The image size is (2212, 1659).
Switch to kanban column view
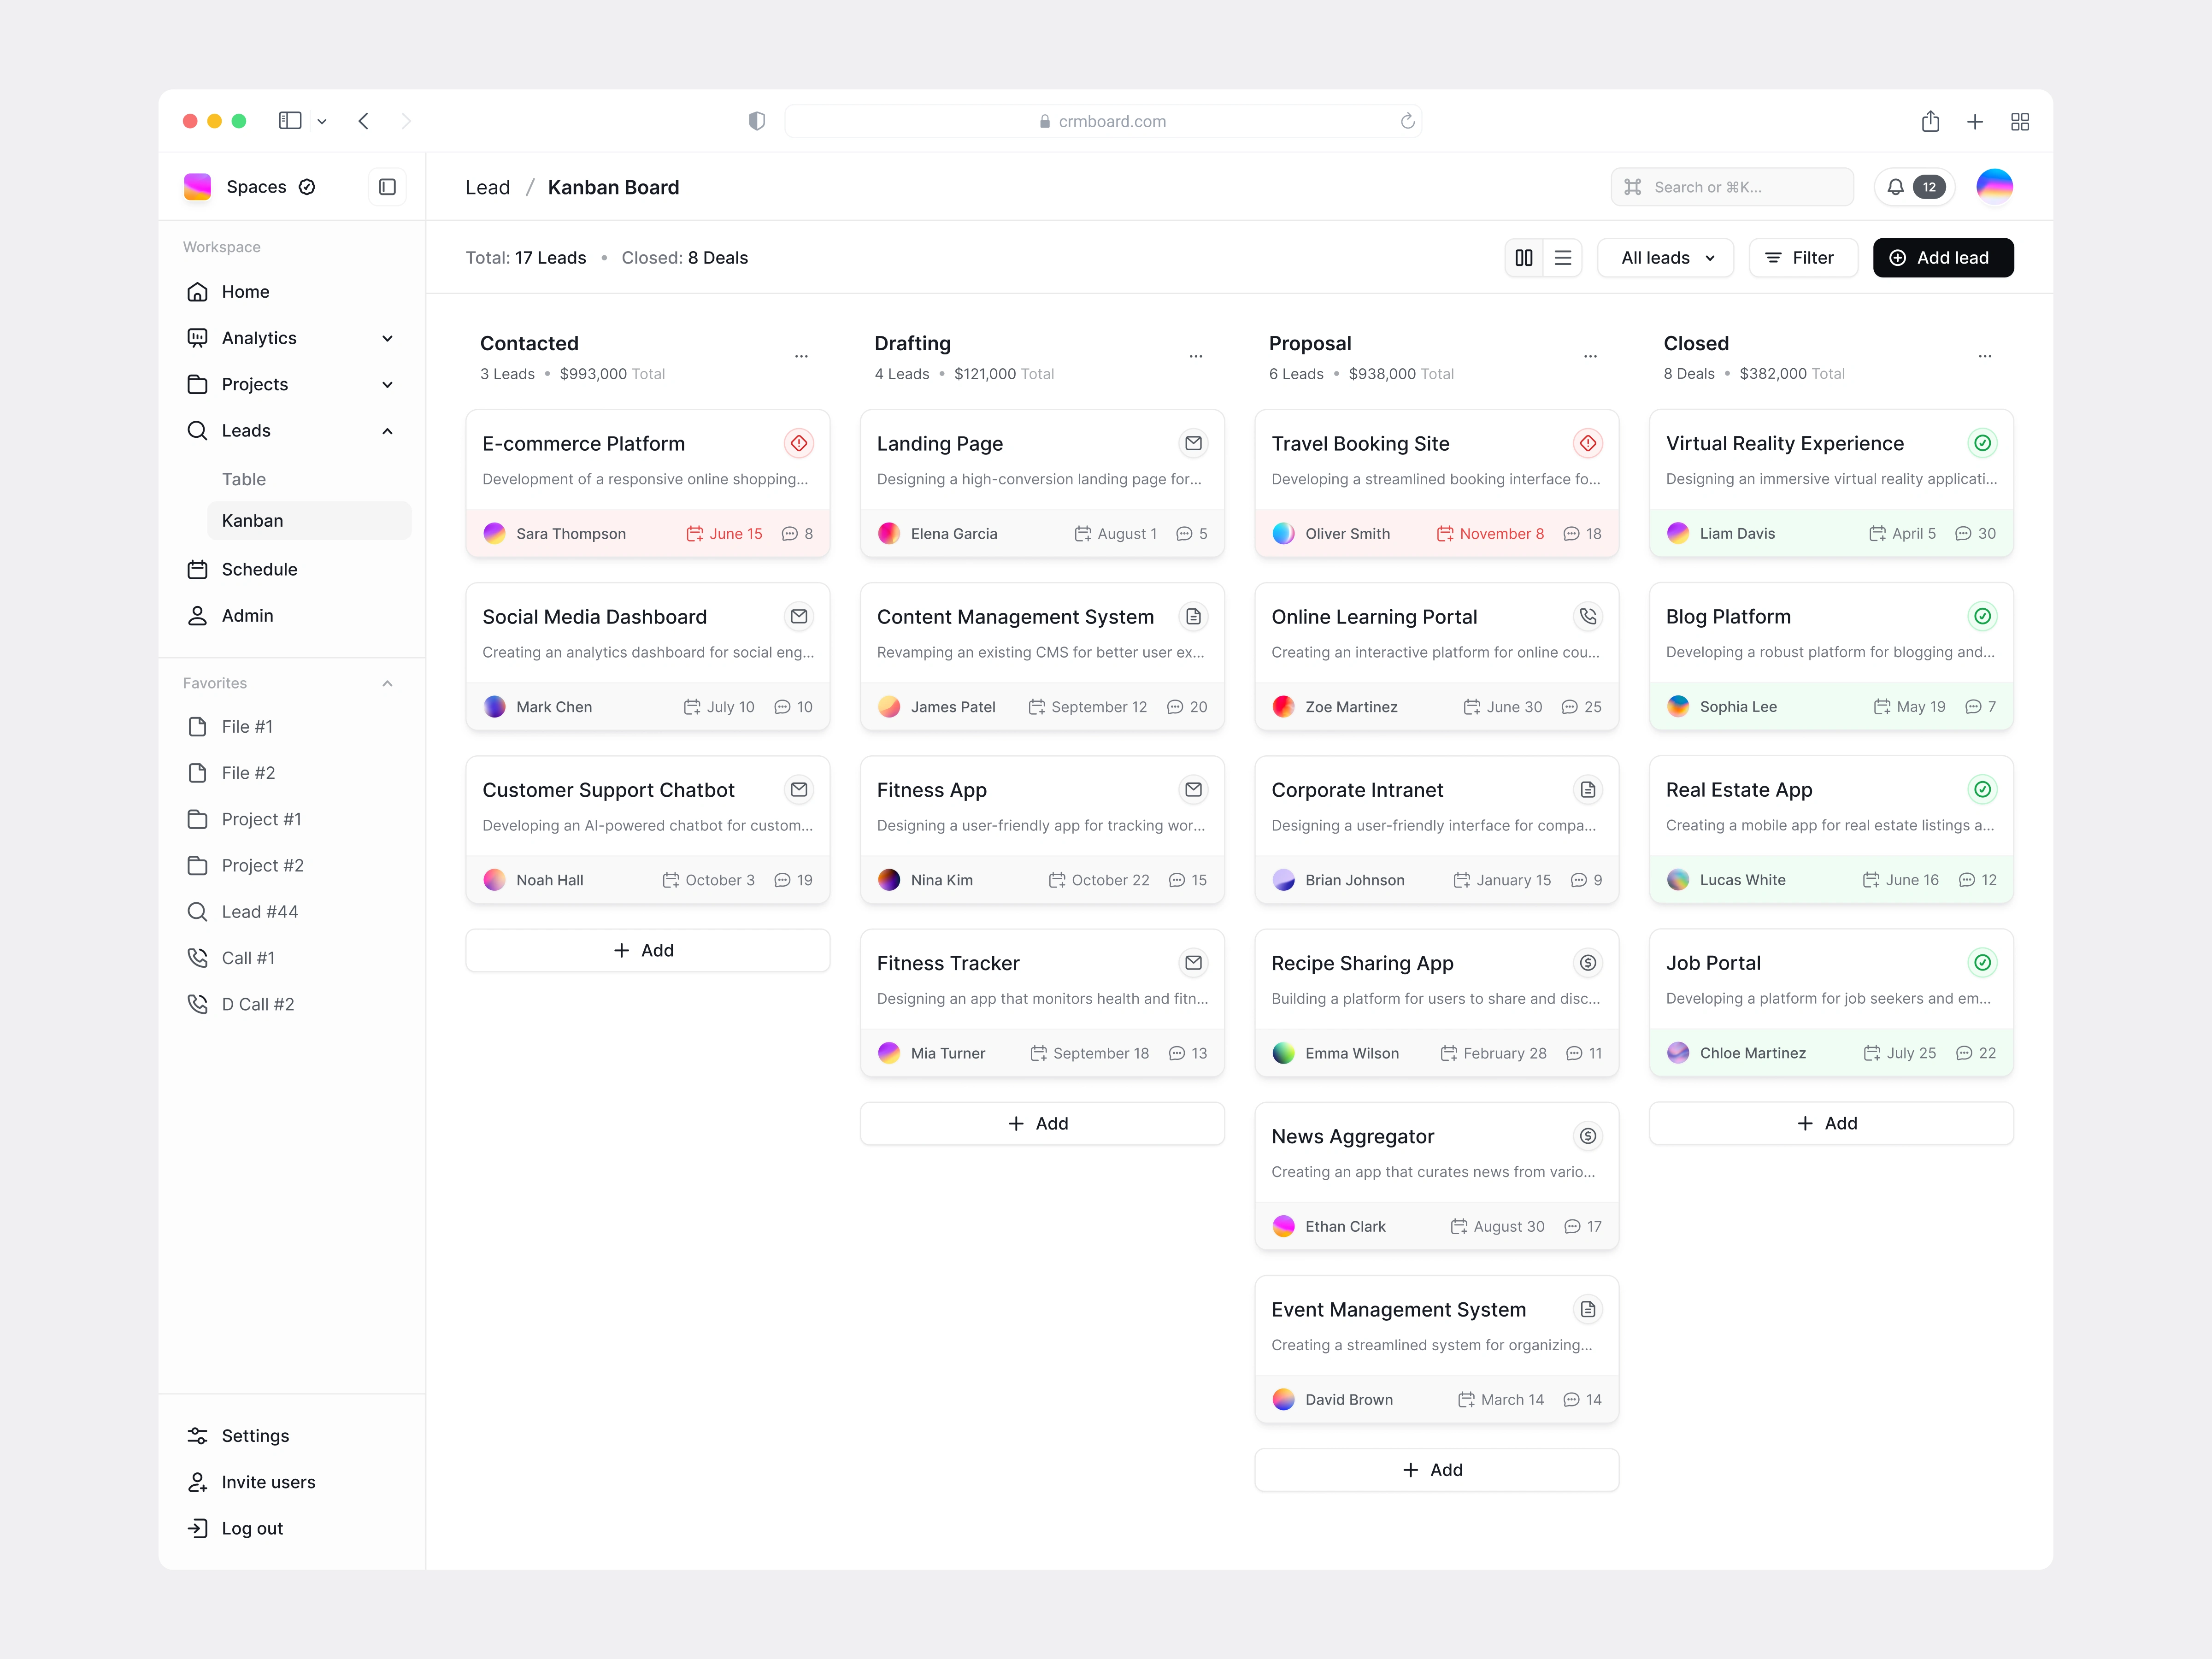point(1524,258)
